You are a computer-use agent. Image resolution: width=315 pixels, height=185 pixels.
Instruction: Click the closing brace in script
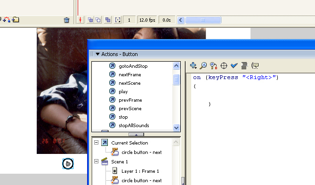(x=210, y=104)
